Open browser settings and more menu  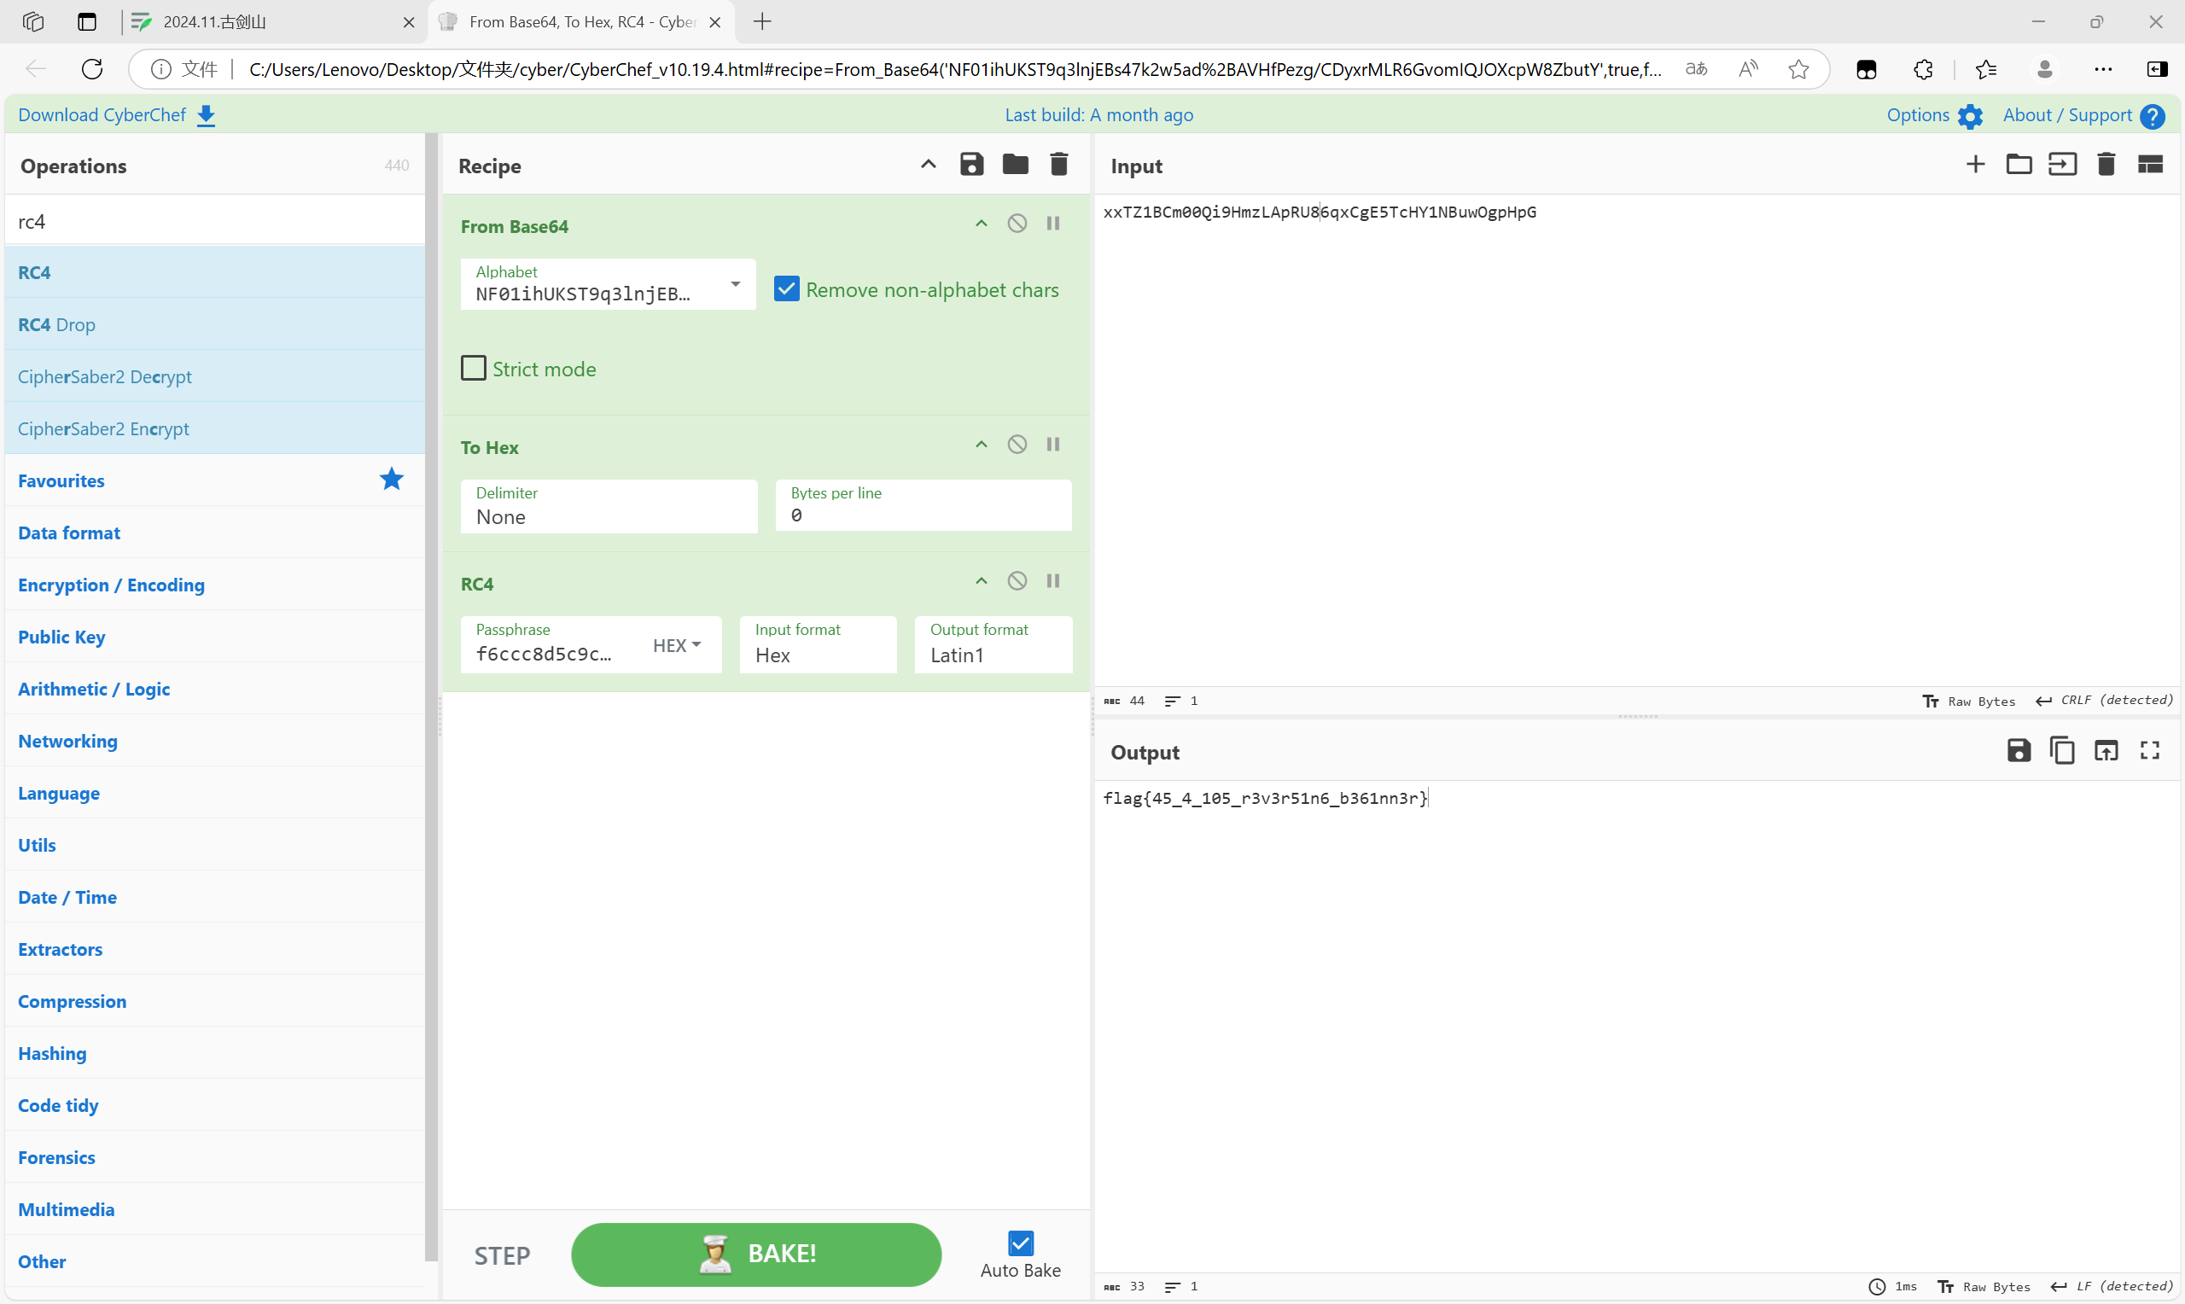click(2103, 68)
